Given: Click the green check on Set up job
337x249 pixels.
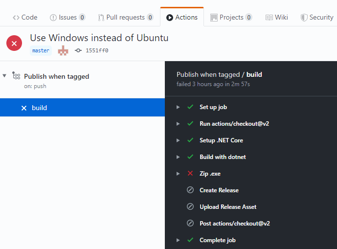Looking at the screenshot, I should click(190, 107).
